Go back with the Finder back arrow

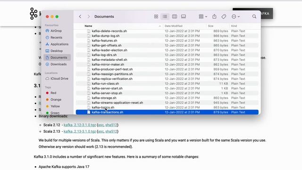click(80, 17)
